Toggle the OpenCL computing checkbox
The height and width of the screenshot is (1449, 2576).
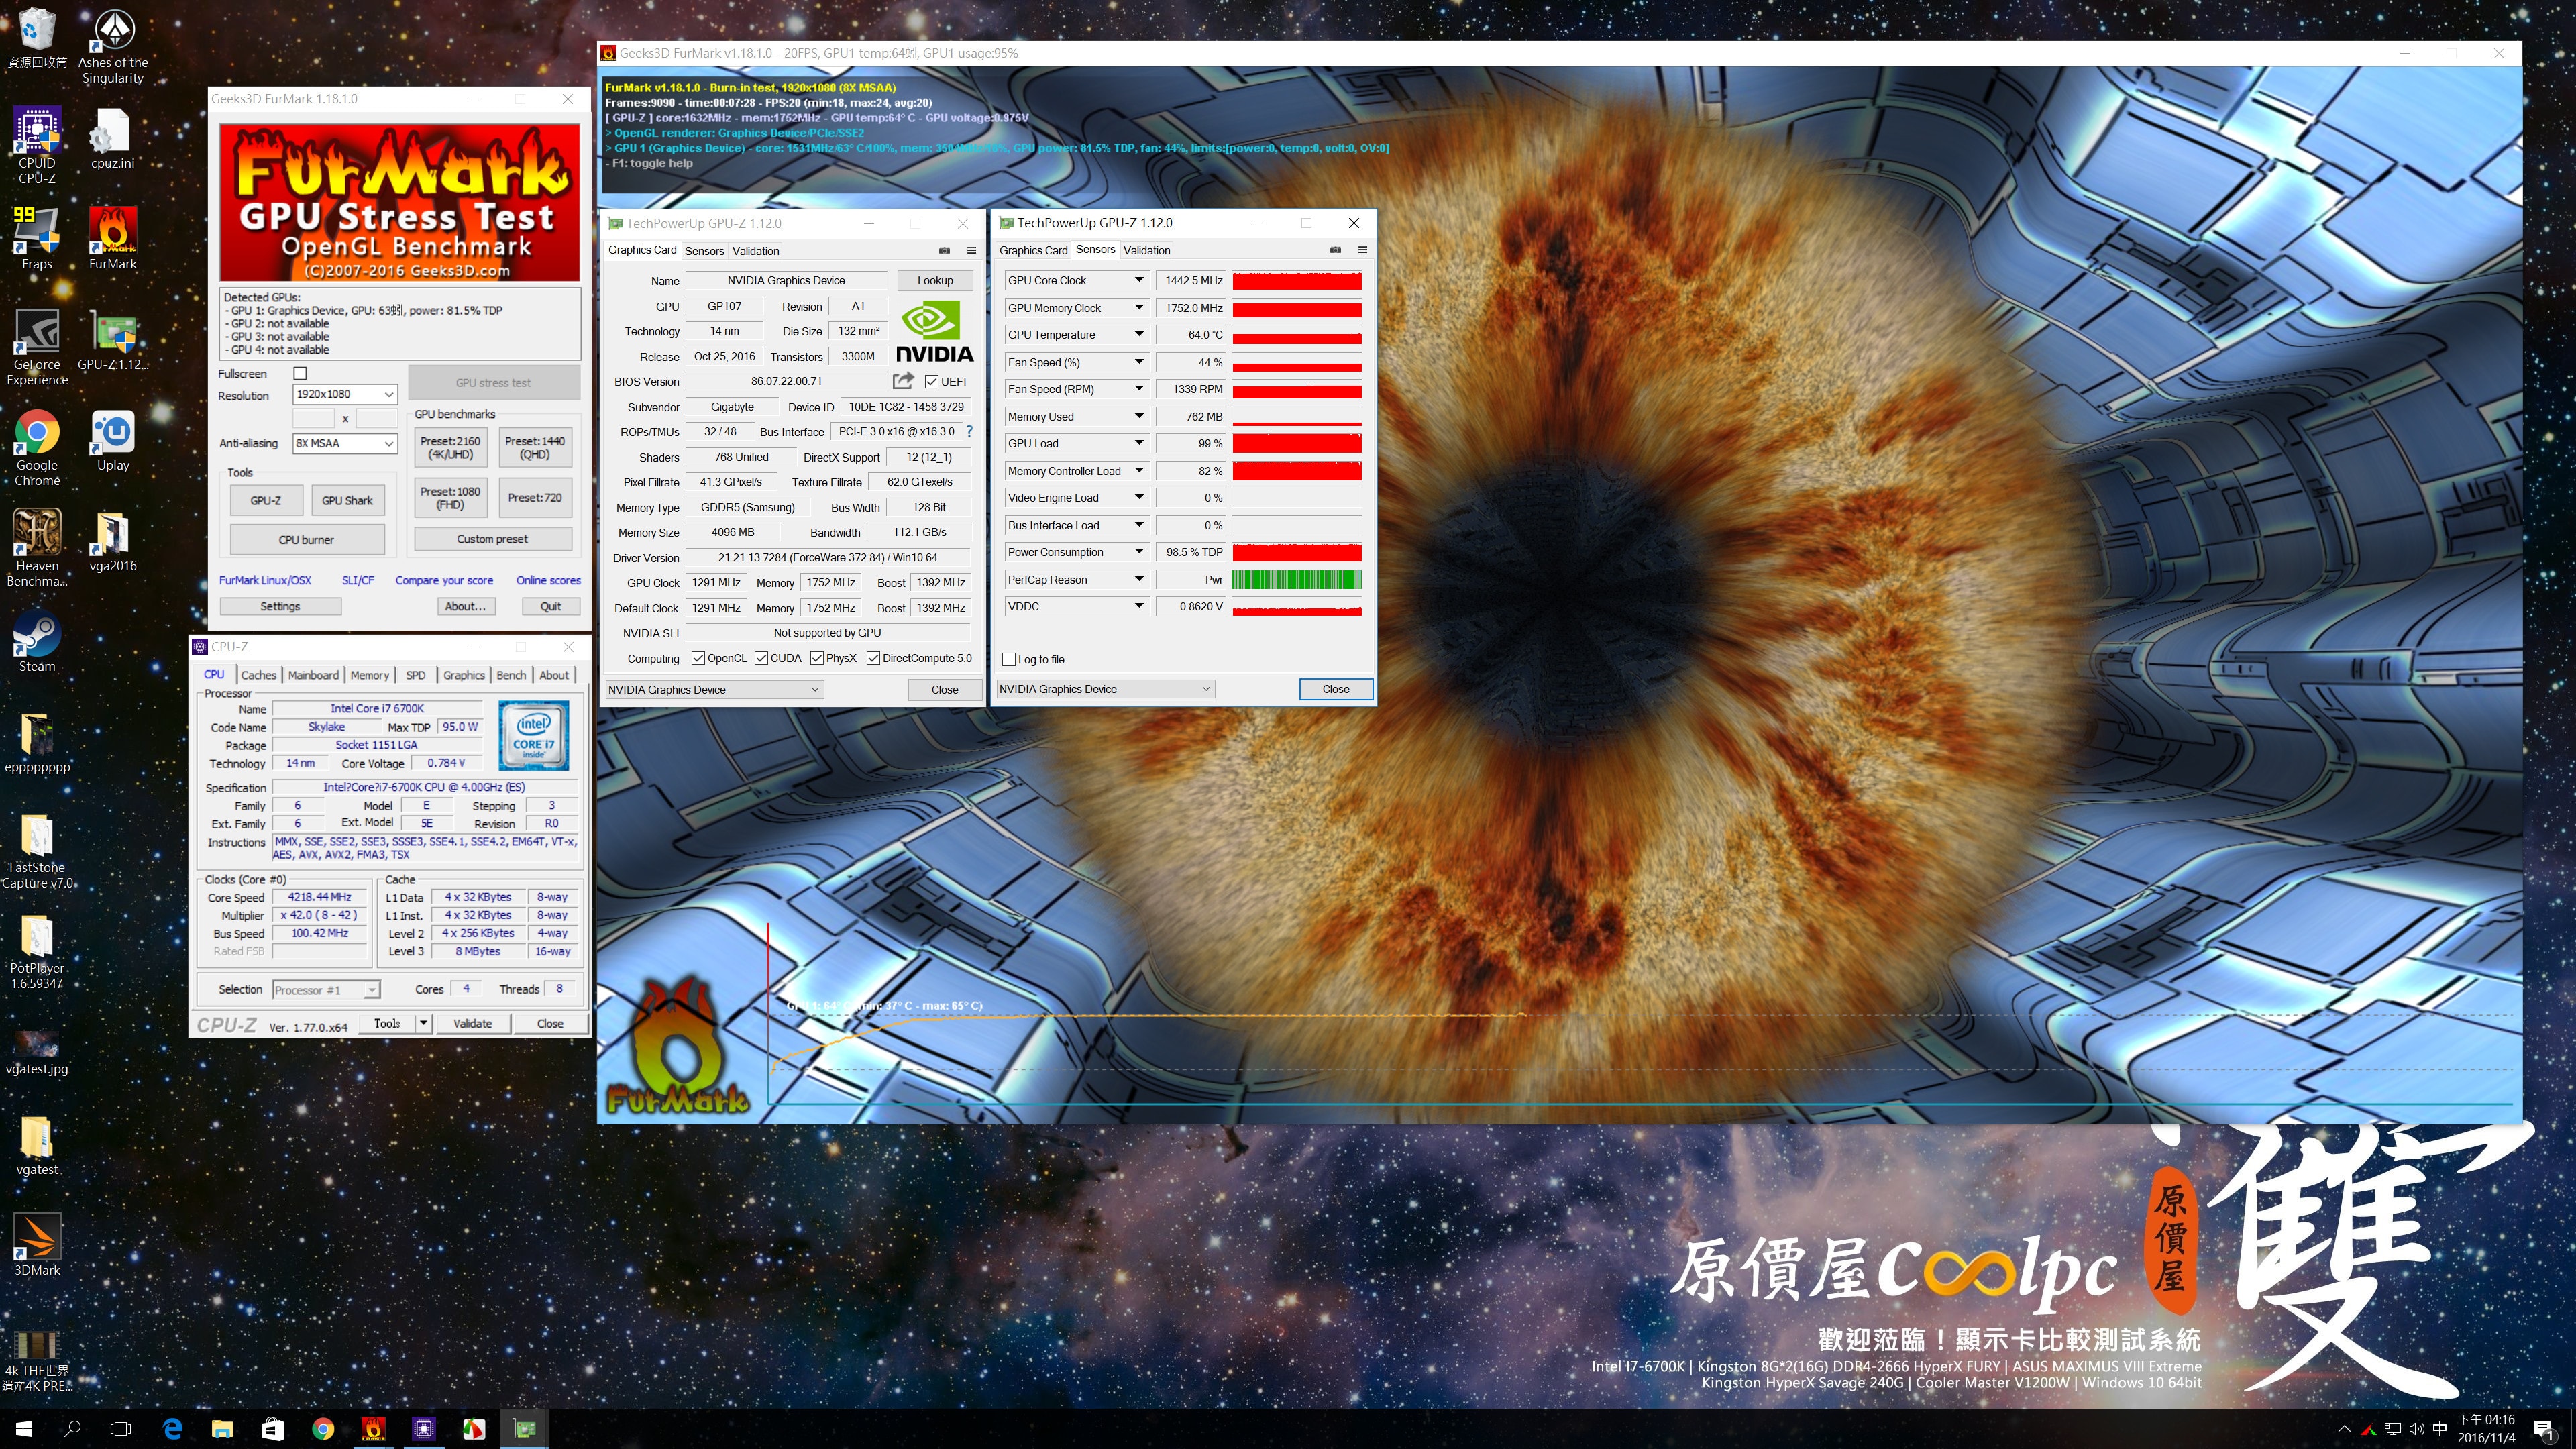coord(698,658)
